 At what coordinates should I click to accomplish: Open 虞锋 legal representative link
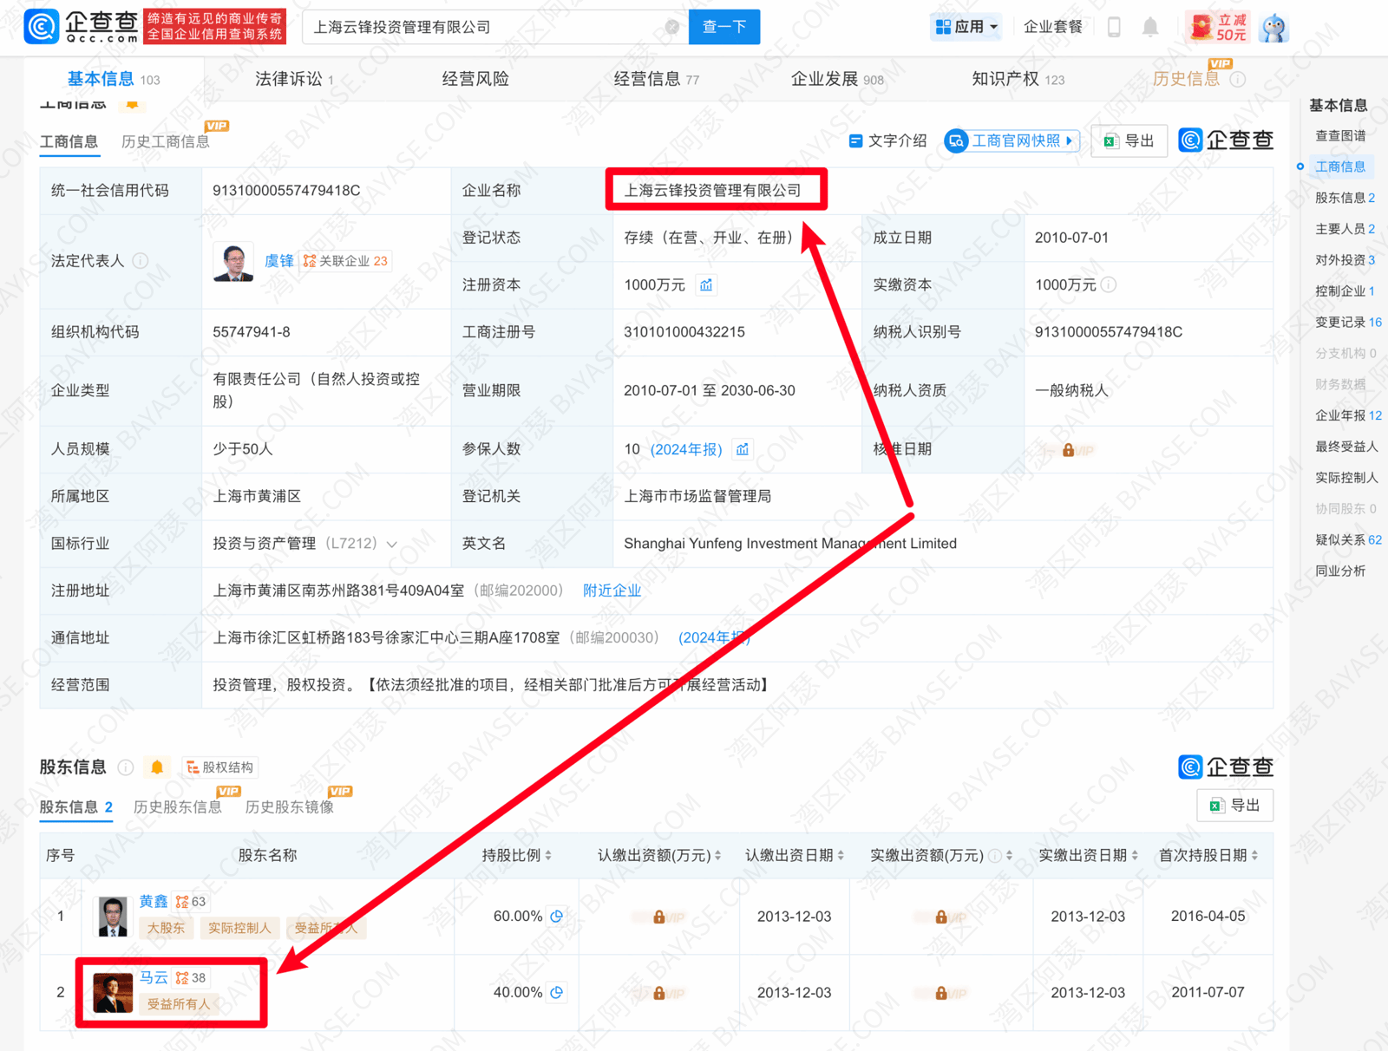[x=278, y=261]
